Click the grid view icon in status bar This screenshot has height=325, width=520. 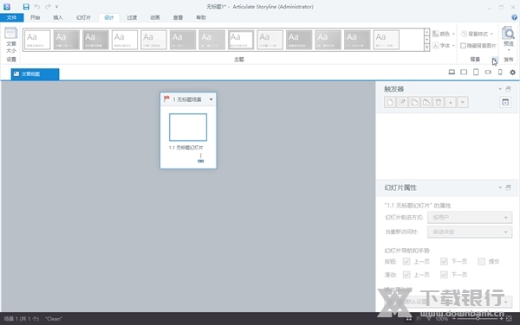click(409, 319)
